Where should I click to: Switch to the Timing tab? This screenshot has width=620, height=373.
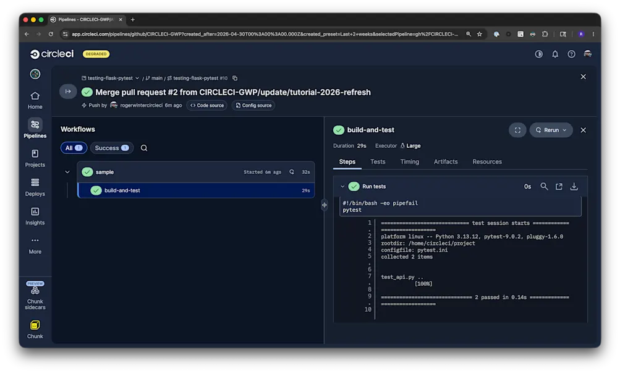pyautogui.click(x=410, y=161)
